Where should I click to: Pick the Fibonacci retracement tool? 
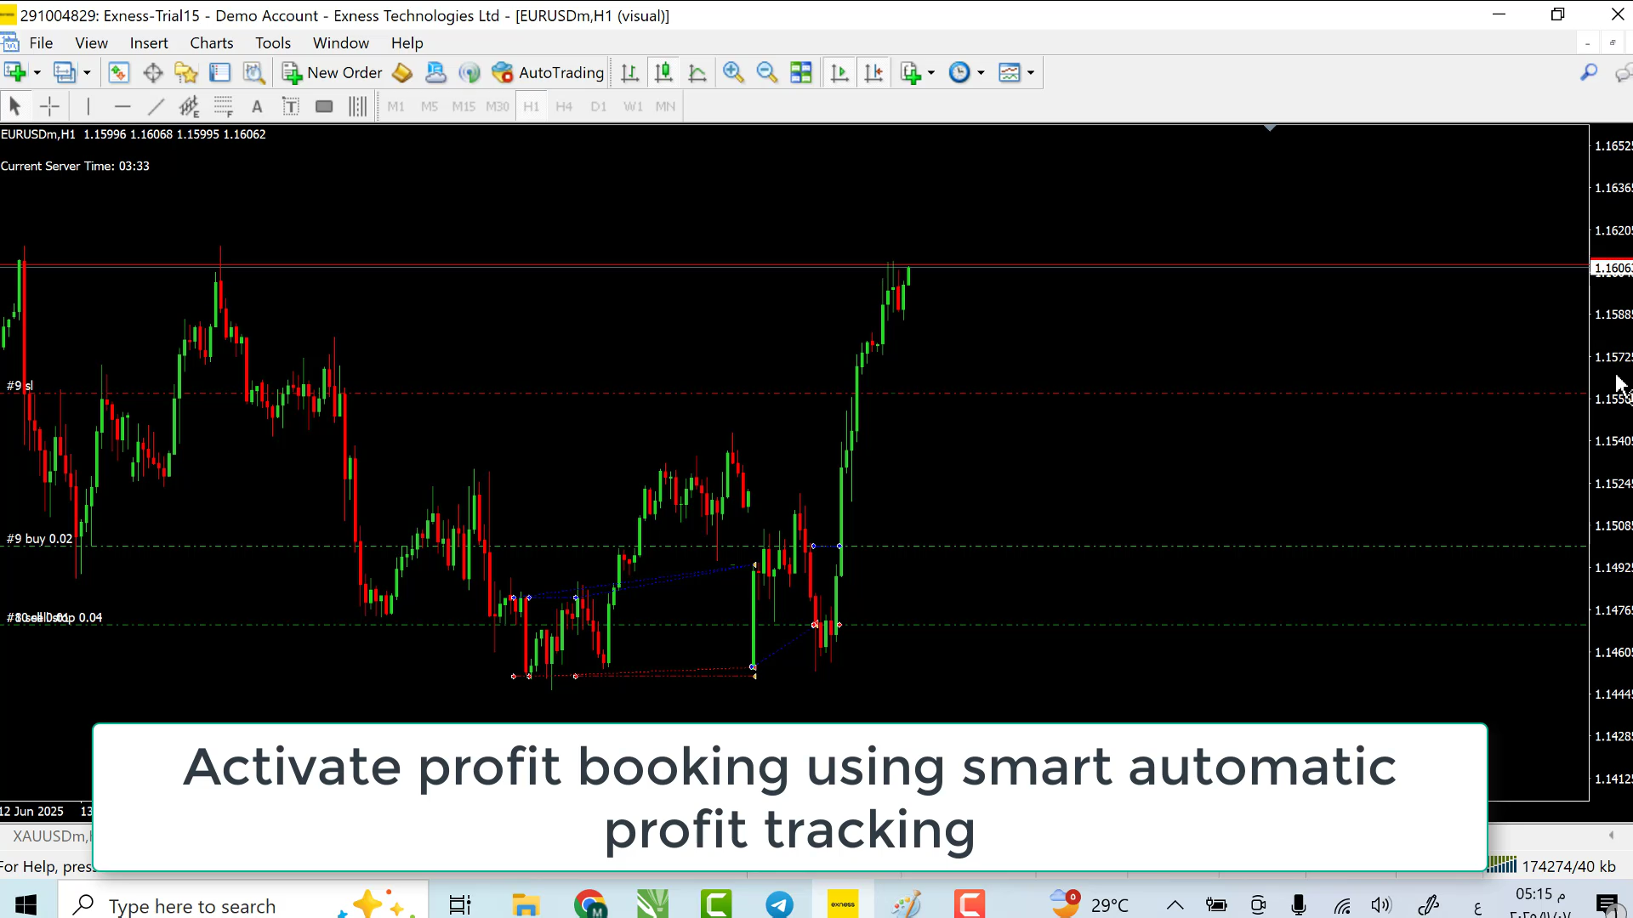click(223, 106)
